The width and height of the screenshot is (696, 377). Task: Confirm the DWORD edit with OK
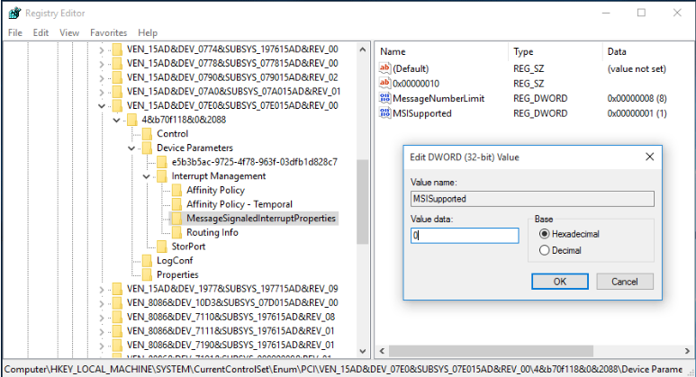pos(560,282)
